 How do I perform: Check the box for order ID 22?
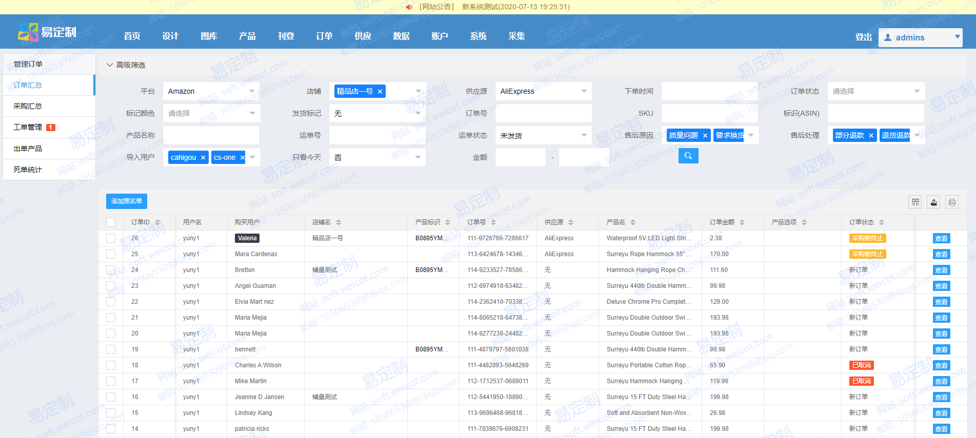(111, 302)
